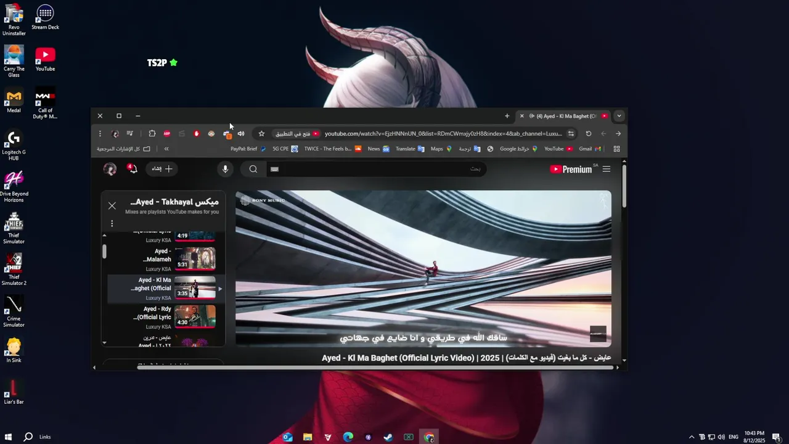Open the PayPal: Brief bookmark
The width and height of the screenshot is (789, 444).
pyautogui.click(x=248, y=149)
